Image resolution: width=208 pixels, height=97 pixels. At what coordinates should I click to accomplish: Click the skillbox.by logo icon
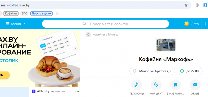click(x=33, y=91)
